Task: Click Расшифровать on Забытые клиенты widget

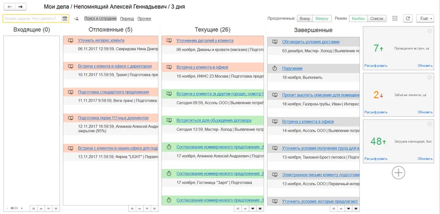Action: point(376,112)
